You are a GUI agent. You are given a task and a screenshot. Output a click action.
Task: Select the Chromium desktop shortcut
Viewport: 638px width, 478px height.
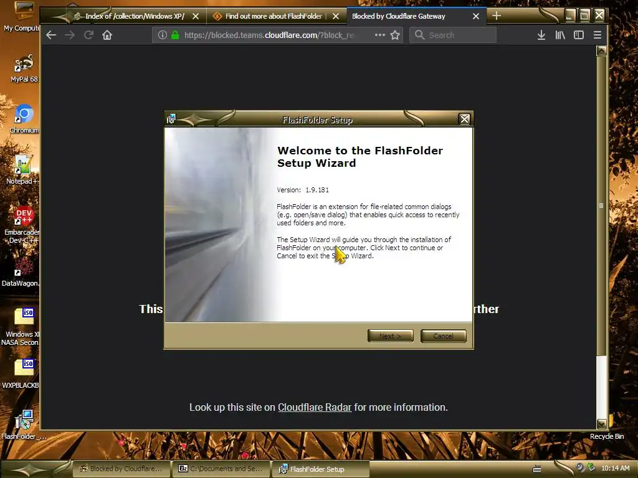[x=24, y=119]
